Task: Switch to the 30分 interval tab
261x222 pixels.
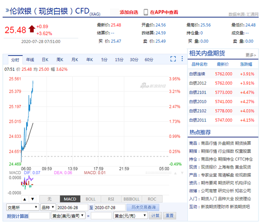Action: [x=134, y=60]
